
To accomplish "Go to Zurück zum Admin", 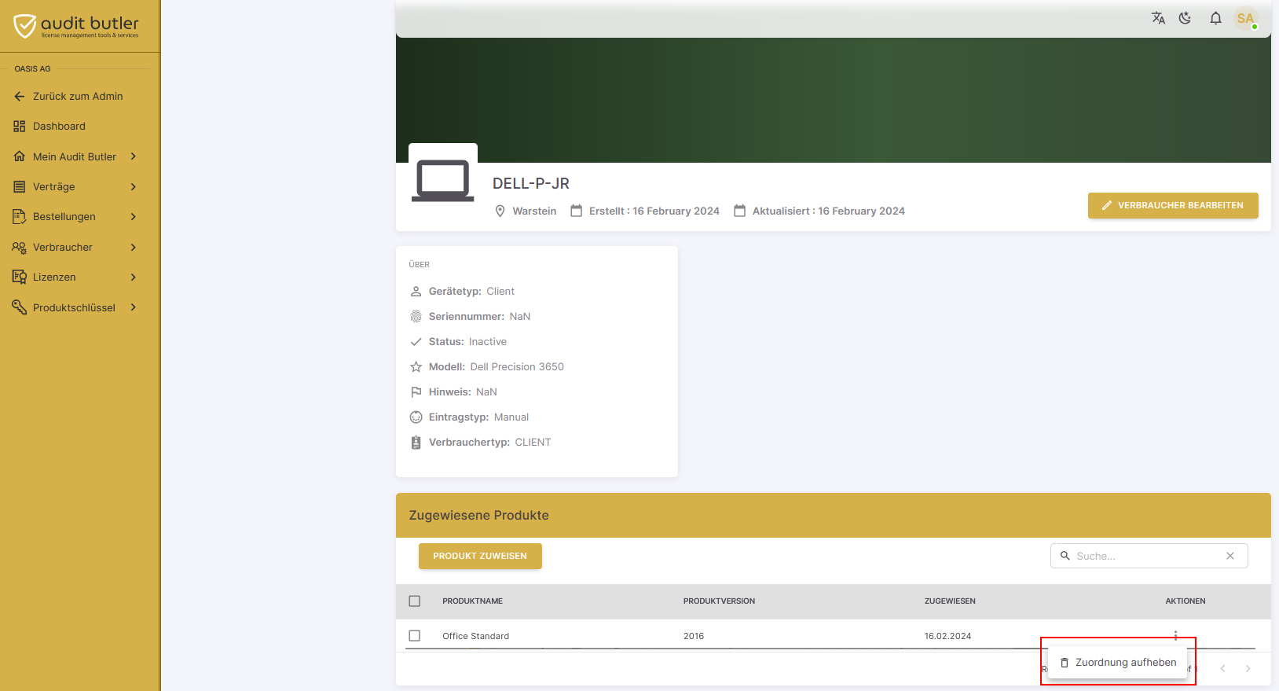I will coord(78,97).
